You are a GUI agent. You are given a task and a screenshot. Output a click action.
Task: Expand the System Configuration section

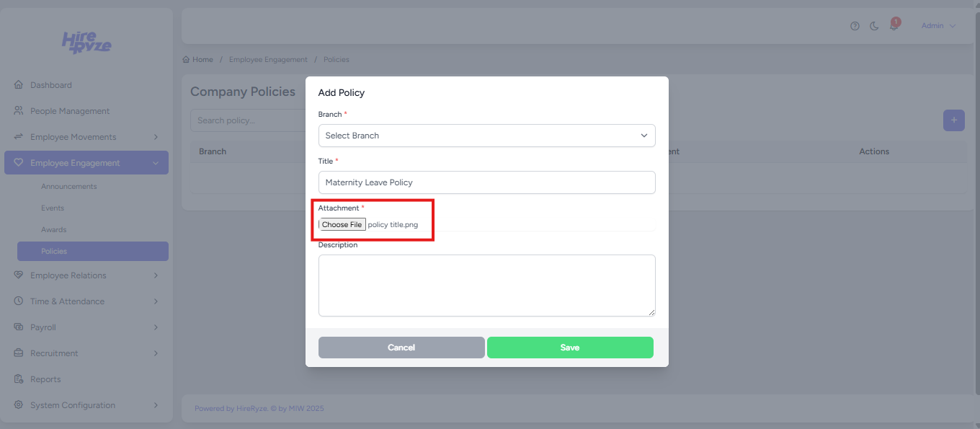(x=156, y=405)
